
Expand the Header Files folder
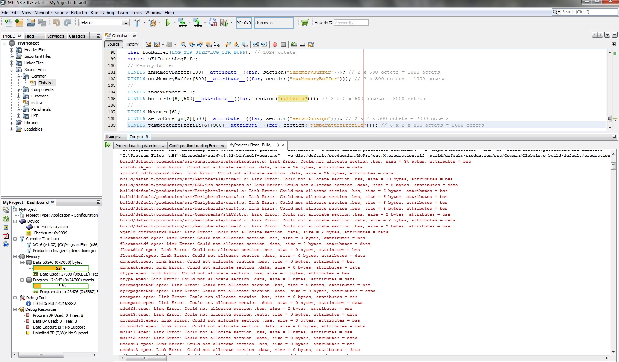(x=11, y=50)
